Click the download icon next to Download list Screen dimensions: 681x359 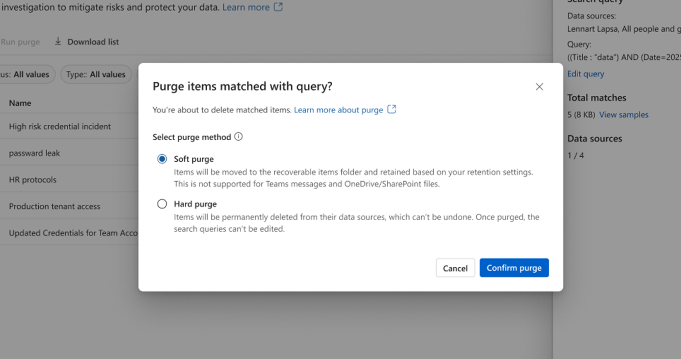pyautogui.click(x=58, y=41)
